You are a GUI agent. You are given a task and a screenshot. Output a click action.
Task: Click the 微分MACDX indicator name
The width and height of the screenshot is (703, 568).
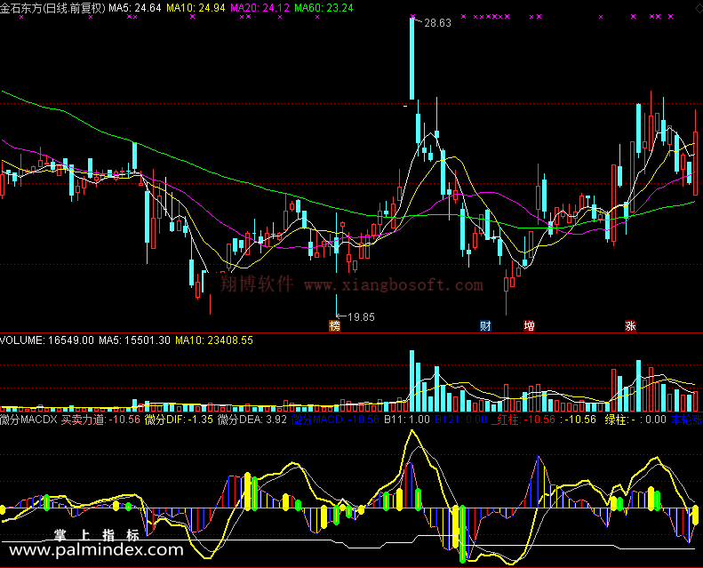point(28,420)
